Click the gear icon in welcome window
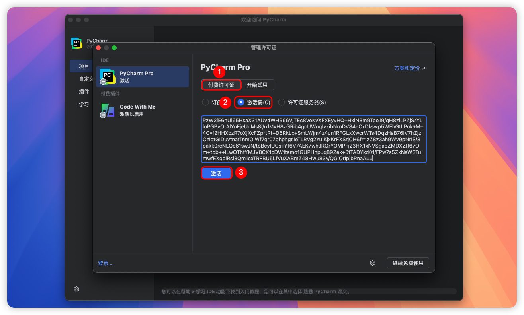The width and height of the screenshot is (524, 315). click(76, 289)
